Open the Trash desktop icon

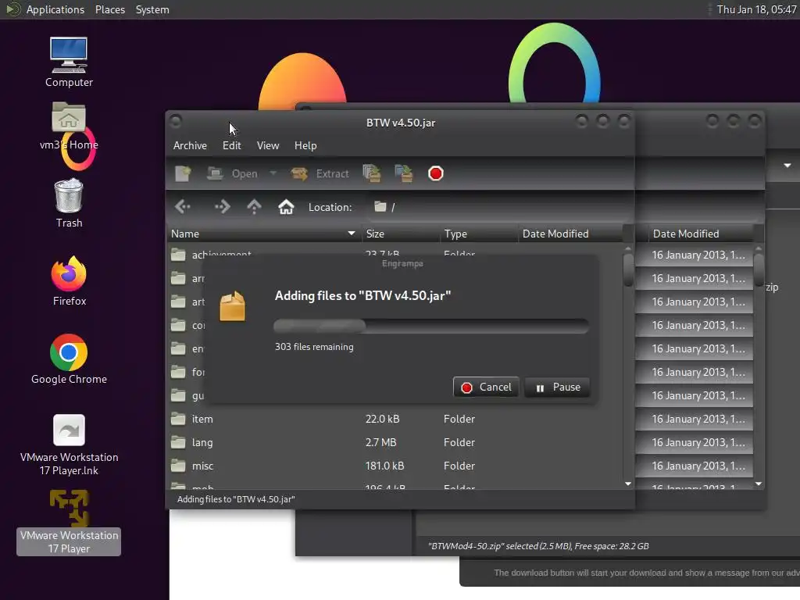69,203
